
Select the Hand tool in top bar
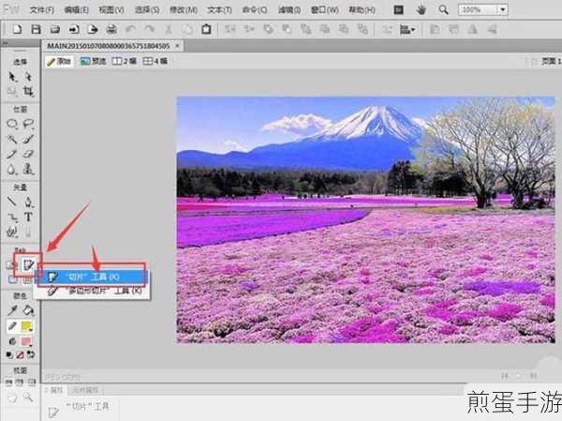click(421, 9)
